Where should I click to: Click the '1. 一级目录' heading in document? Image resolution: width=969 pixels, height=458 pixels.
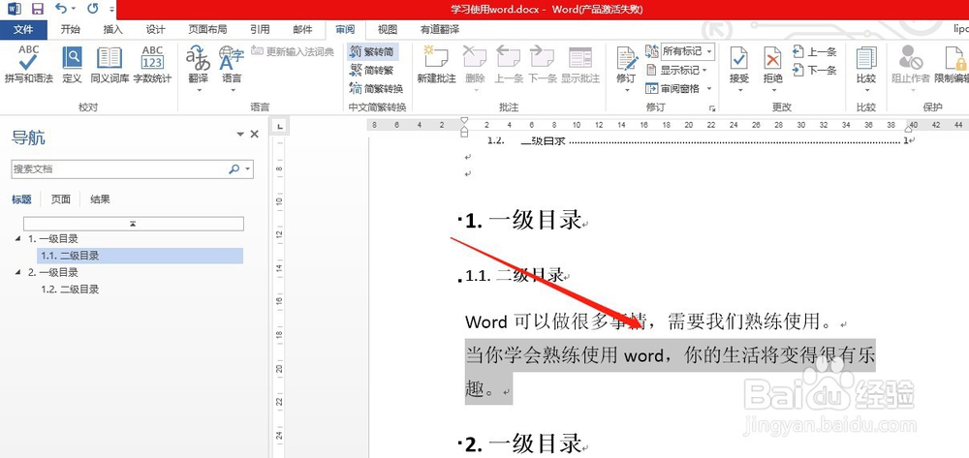523,220
